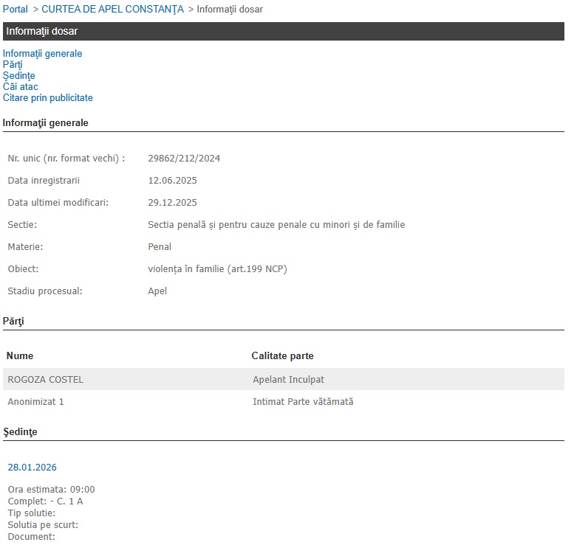Go to CURTEA DE APEL CONSTANȚA breadcrumb

112,10
